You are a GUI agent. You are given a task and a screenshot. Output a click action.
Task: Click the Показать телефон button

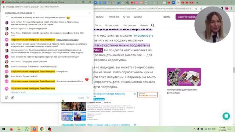[x=95, y=102]
